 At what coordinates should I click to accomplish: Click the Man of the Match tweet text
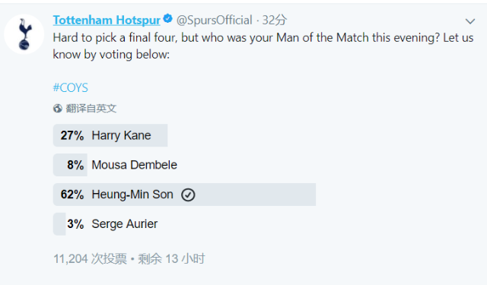point(263,46)
